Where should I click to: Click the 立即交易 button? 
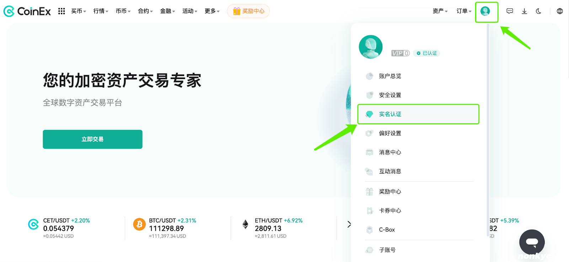(92, 139)
